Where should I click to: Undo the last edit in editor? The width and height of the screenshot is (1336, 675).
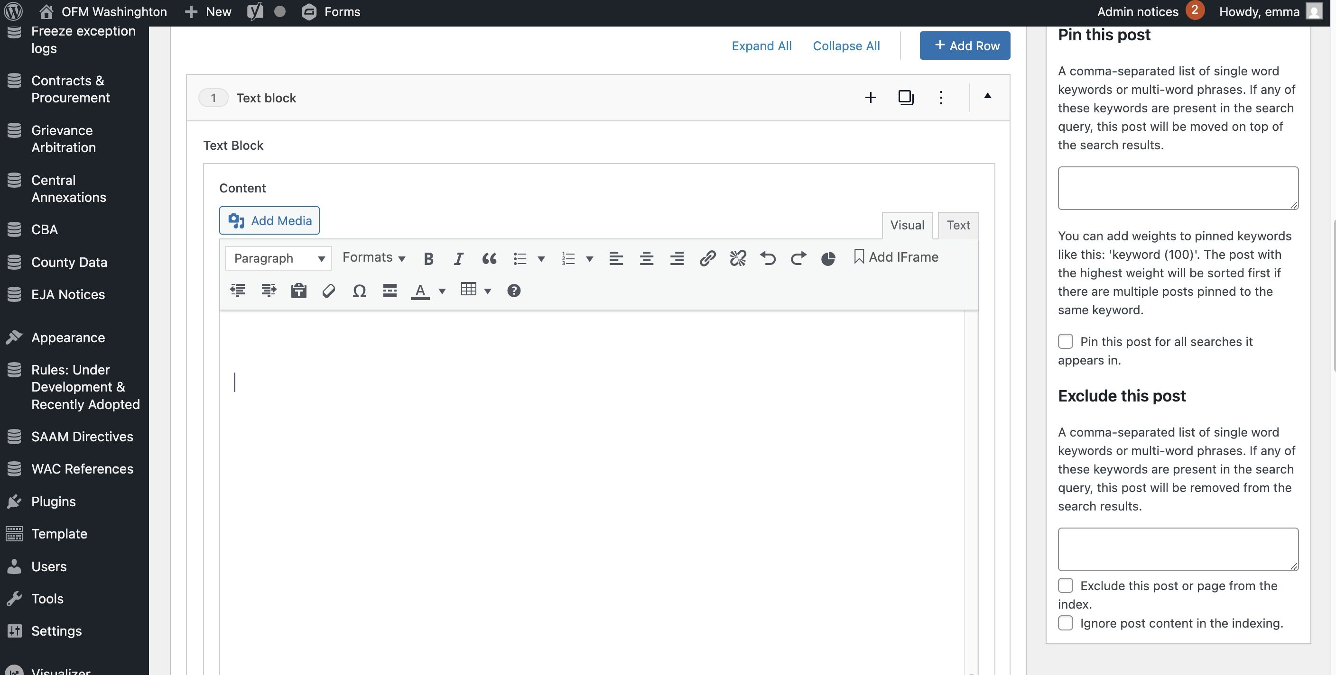click(x=768, y=258)
